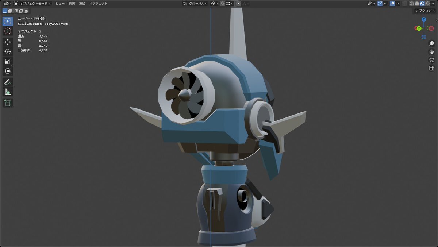Expand the shading options dropdown arrow
Image resolution: width=438 pixels, height=247 pixels.
[x=433, y=4]
